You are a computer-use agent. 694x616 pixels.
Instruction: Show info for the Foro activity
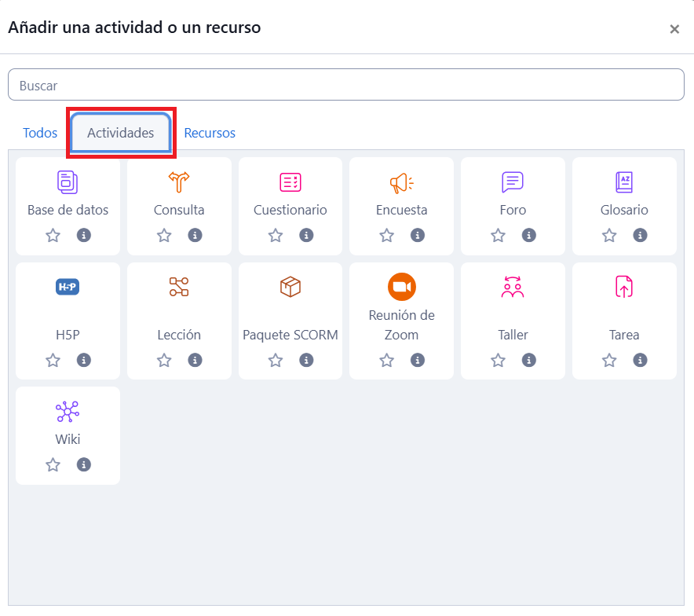tap(529, 235)
